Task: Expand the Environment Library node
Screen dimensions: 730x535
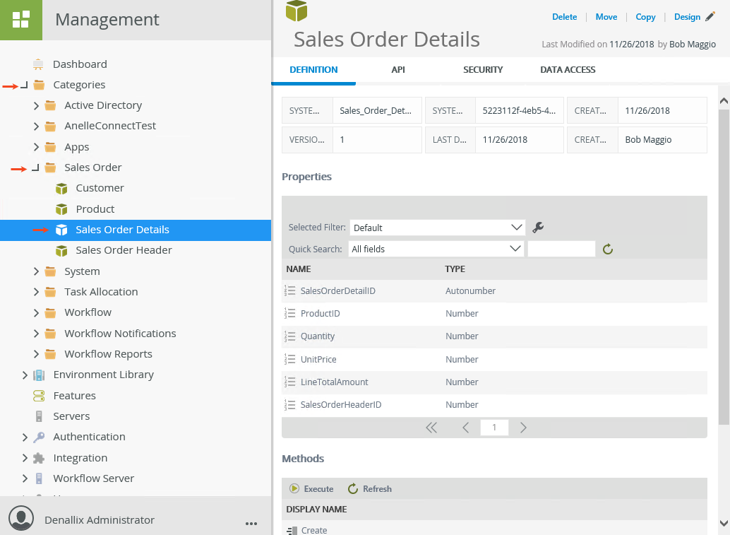Action: pos(25,375)
